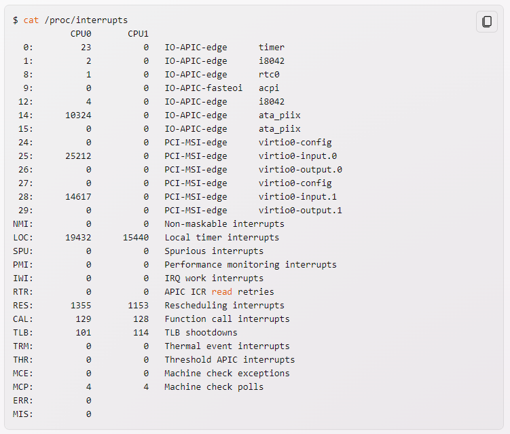Click the 'acpi' device name
Image resolution: width=510 pixels, height=434 pixels.
[x=269, y=88]
